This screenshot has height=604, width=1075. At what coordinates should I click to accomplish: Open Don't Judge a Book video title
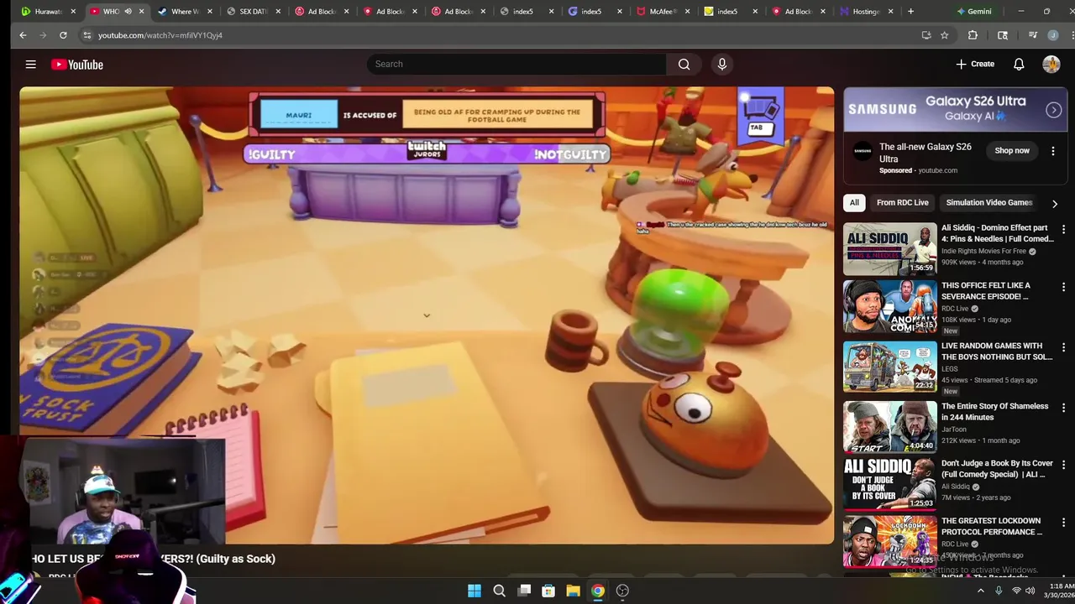point(997,468)
